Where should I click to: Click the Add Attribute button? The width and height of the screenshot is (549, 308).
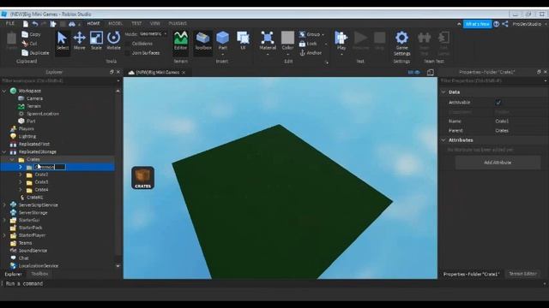point(498,163)
